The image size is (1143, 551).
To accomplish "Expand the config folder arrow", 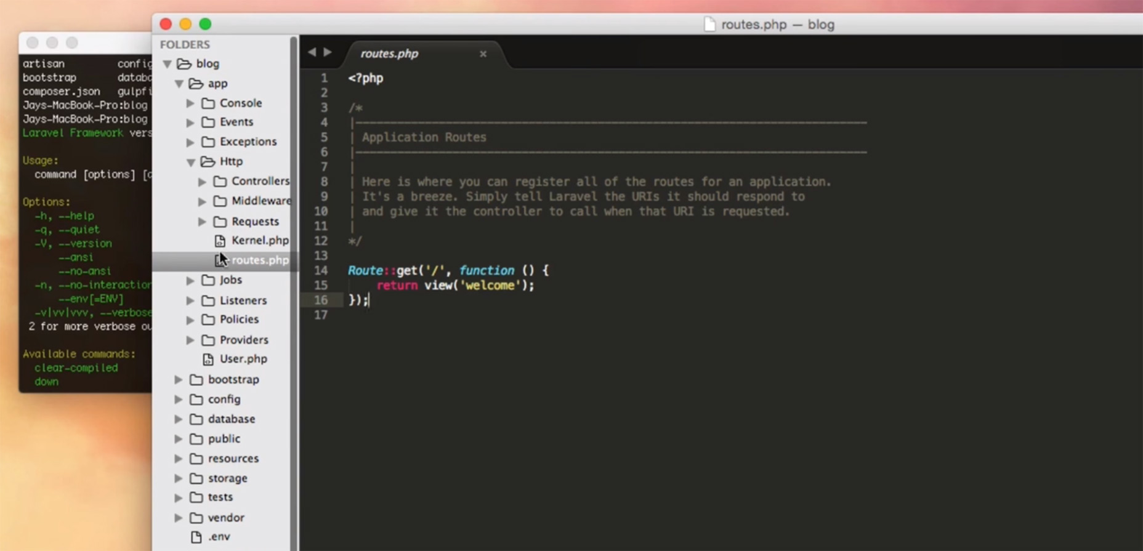I will [179, 400].
